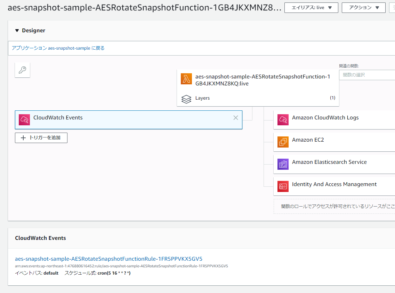
Task: Click the Amazon Elasticsearch Service label
Action: click(329, 162)
